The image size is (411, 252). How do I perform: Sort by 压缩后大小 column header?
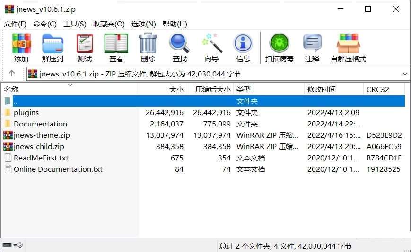[x=210, y=89]
